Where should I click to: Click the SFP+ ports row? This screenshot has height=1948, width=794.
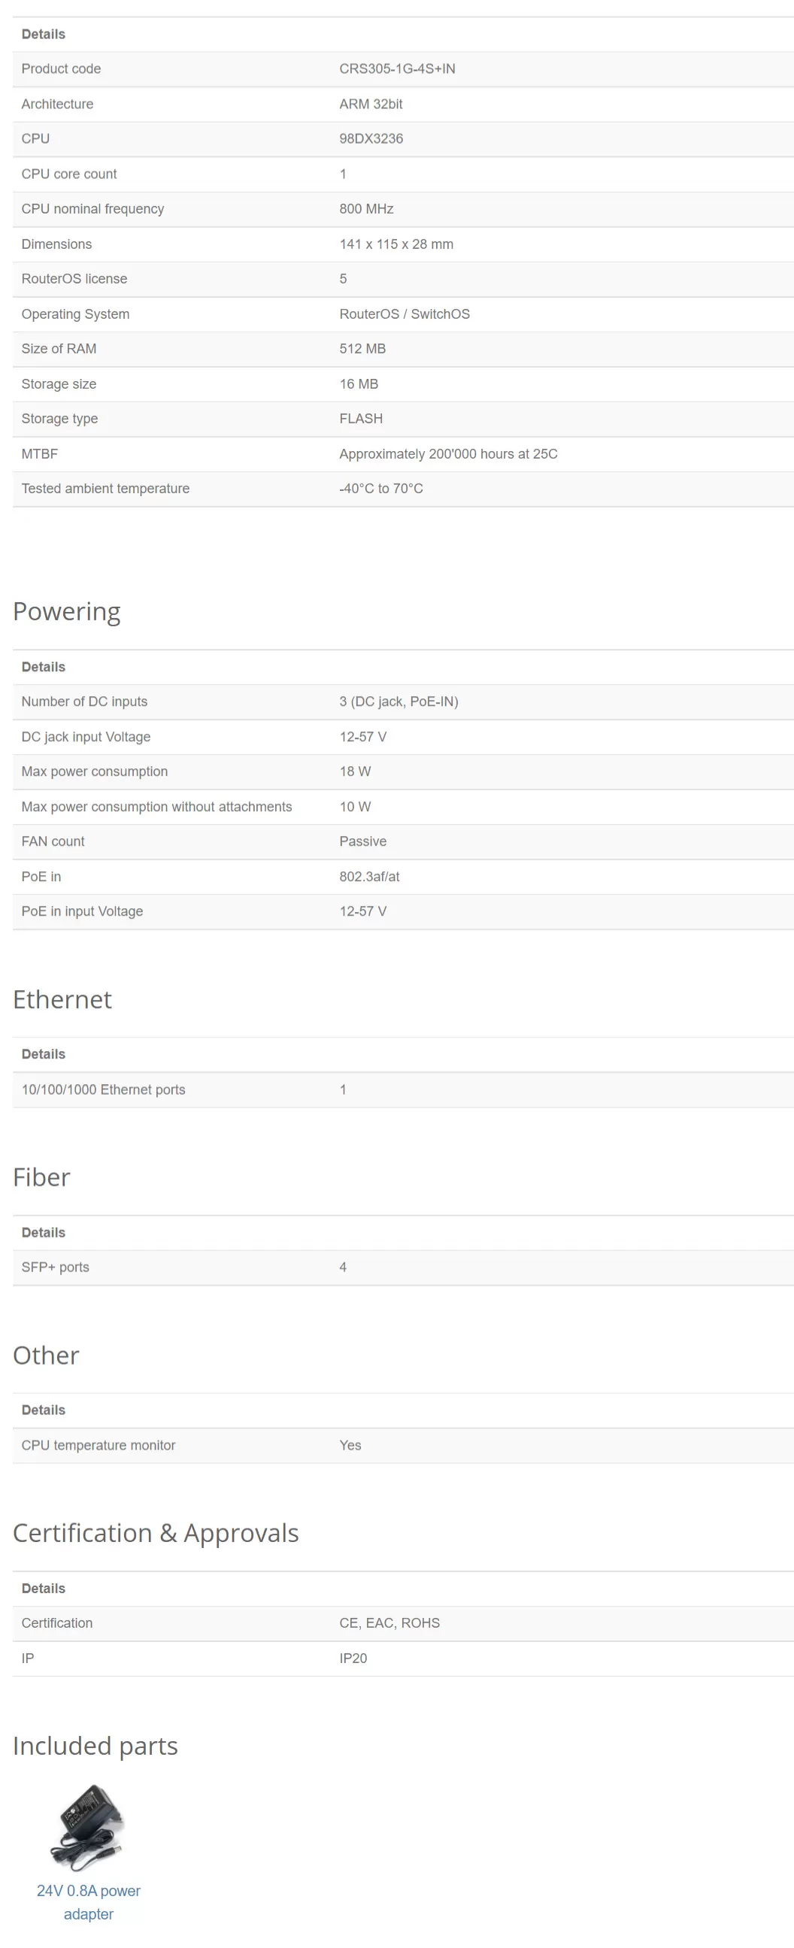(x=403, y=1267)
